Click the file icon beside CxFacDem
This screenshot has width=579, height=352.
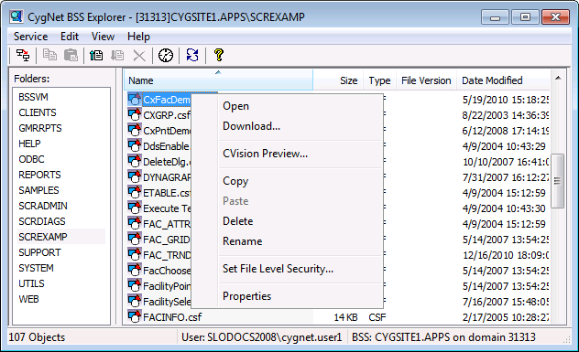tap(135, 99)
